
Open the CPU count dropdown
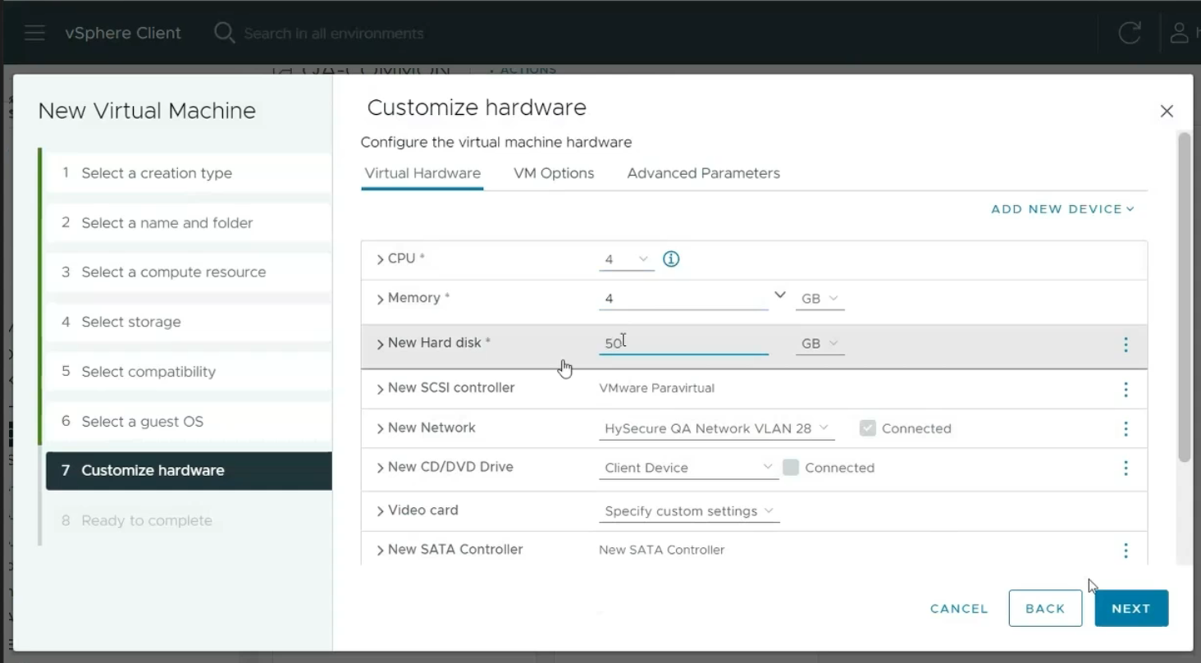point(626,259)
